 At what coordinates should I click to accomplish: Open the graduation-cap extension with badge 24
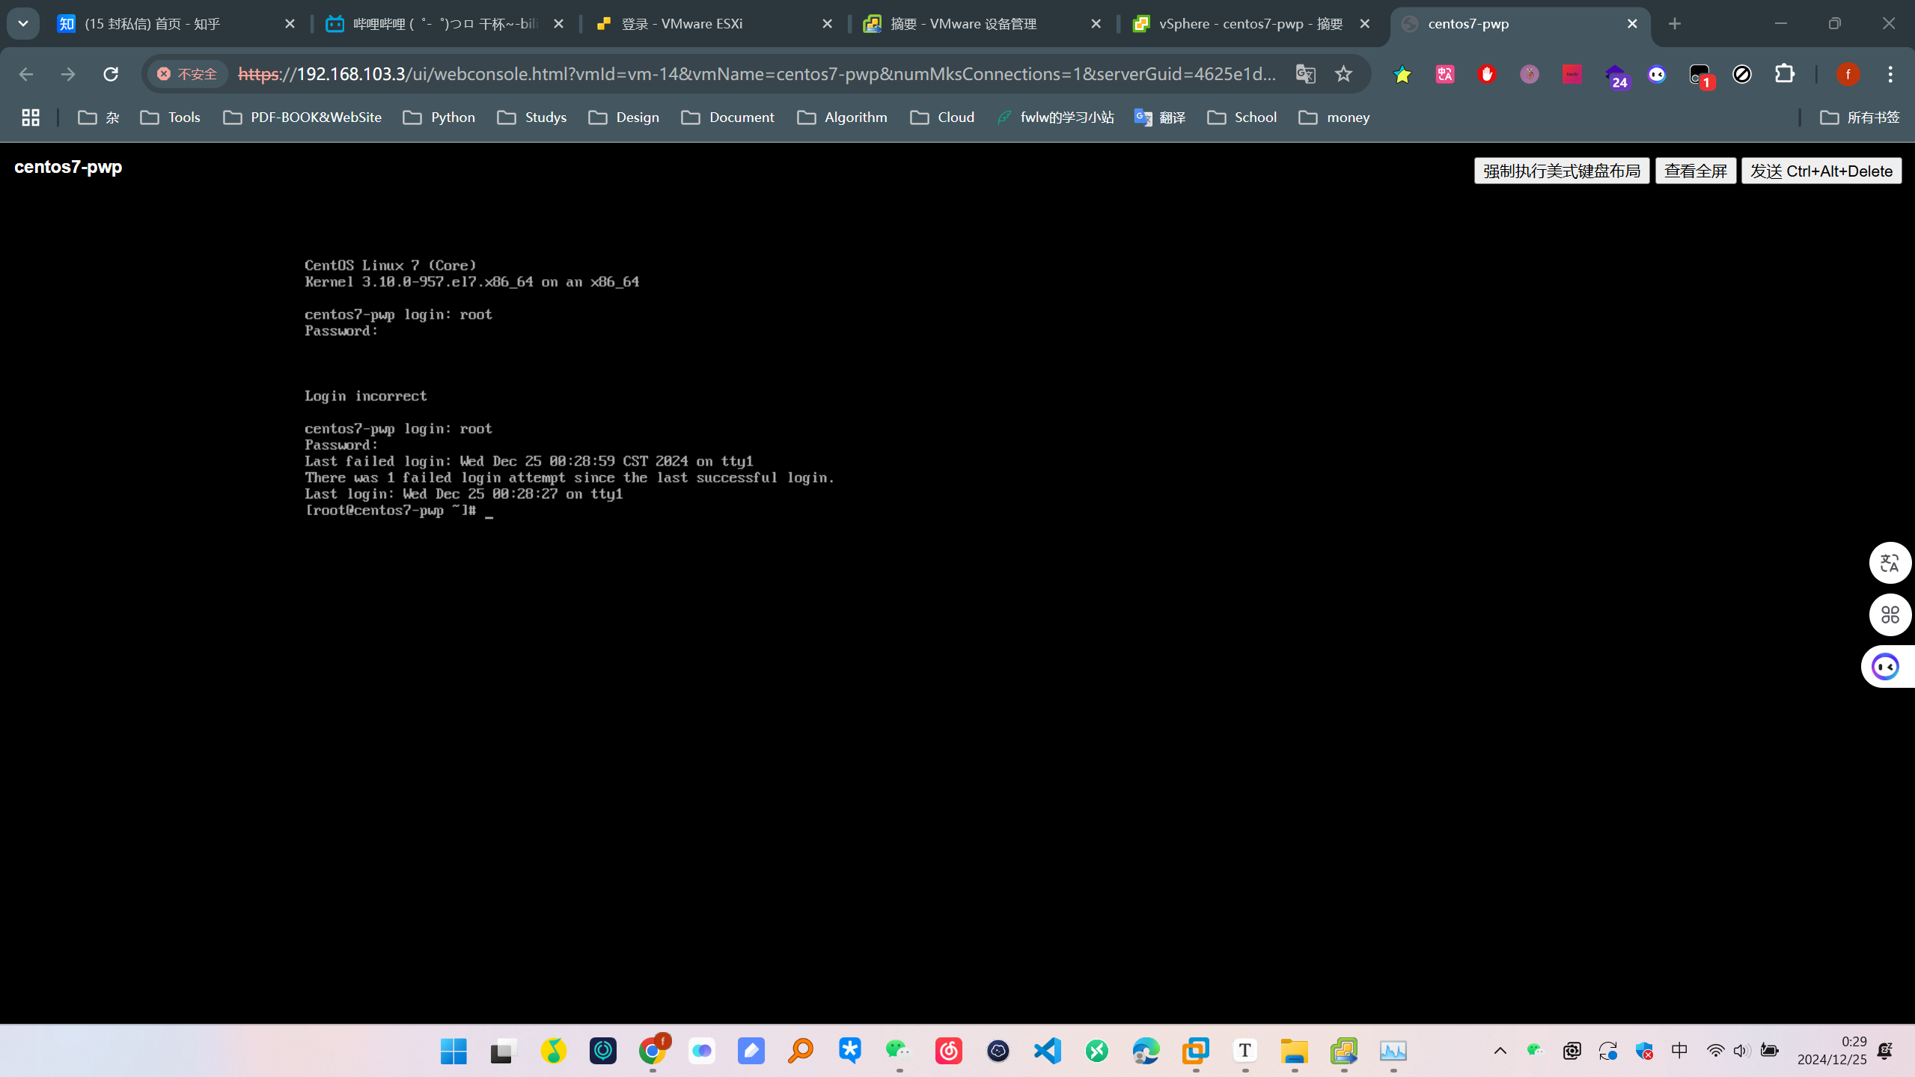click(x=1615, y=76)
